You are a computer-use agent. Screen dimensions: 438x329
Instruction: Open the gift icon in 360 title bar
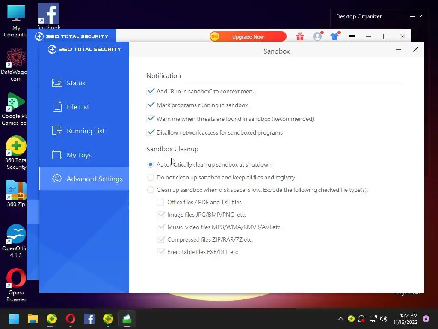(x=300, y=36)
